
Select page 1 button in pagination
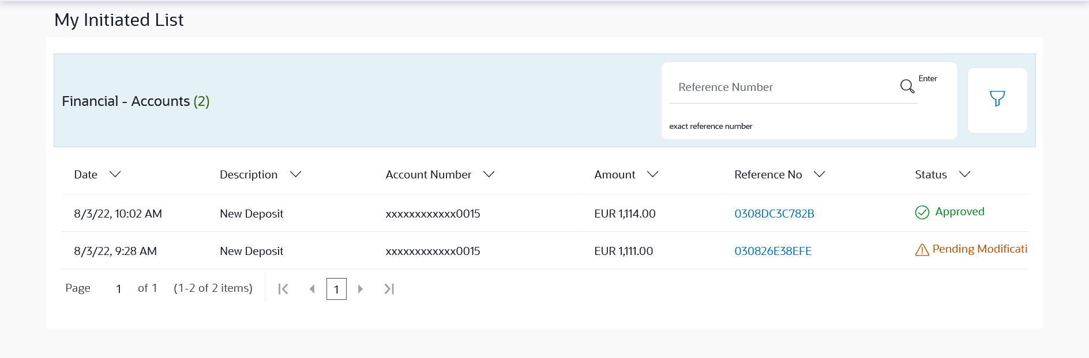tap(336, 289)
